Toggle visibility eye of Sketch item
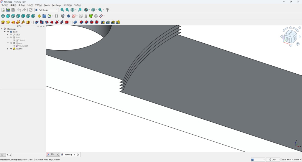302x162 pixels. [14, 40]
